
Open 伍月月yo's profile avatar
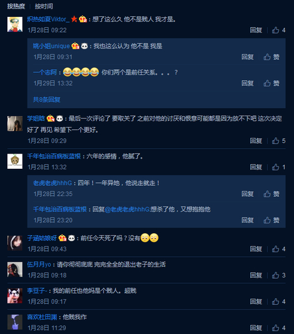[15, 270]
